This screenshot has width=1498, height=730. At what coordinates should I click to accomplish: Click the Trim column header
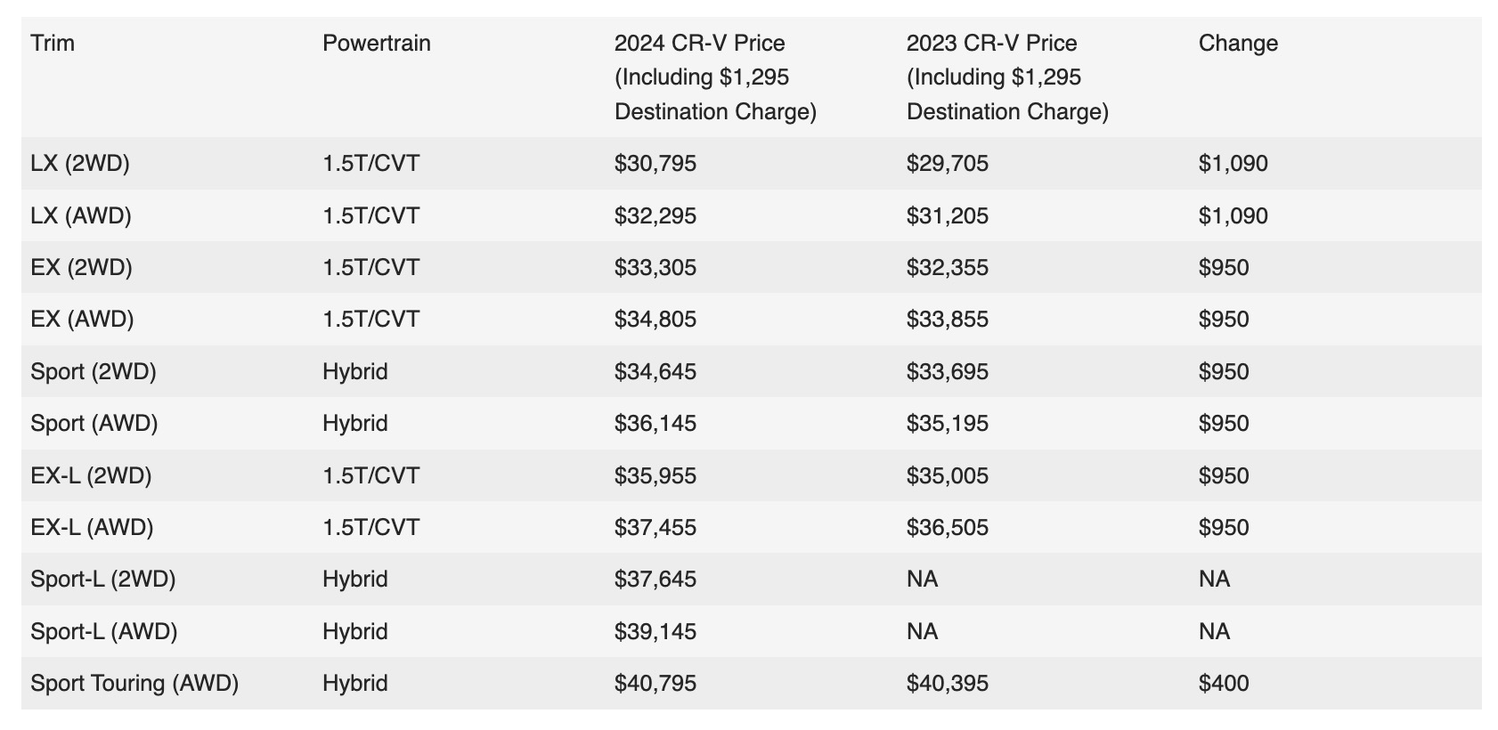pos(53,44)
